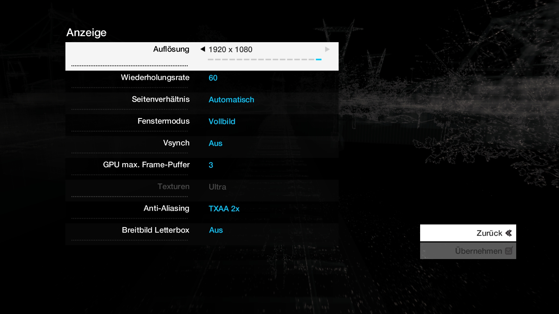Click the right arrow beside resolution value
The width and height of the screenshot is (559, 314).
tap(327, 49)
